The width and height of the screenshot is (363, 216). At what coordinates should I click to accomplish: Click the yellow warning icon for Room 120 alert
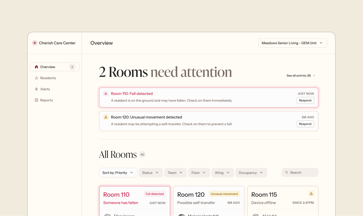point(106,117)
